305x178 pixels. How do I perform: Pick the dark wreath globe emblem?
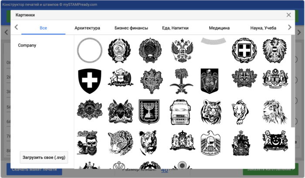[x=150, y=50]
